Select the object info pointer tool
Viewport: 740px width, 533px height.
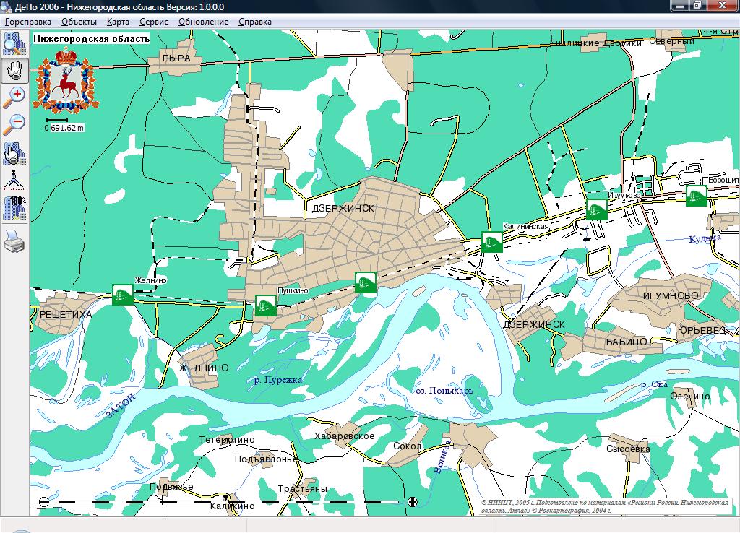14,154
